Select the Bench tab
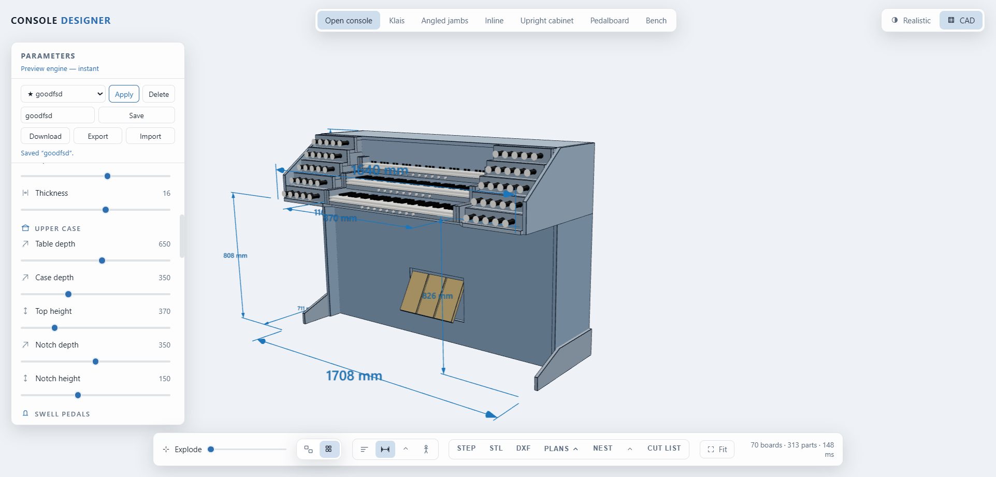Viewport: 996px width, 477px height. 656,21
